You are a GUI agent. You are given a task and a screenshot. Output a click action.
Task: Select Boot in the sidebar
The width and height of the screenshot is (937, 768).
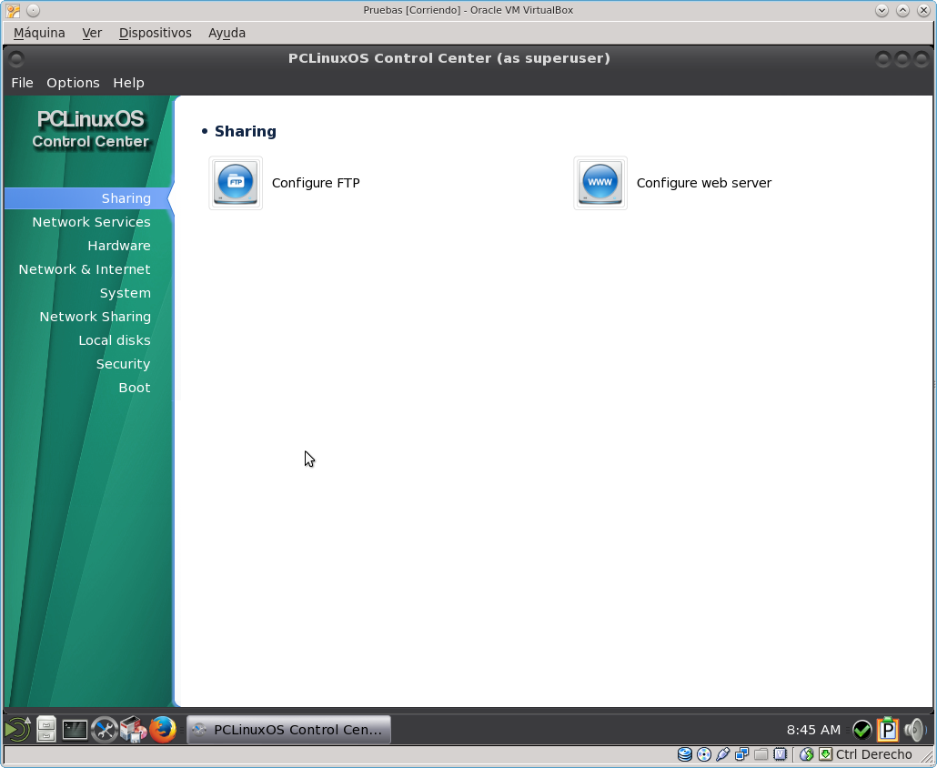pyautogui.click(x=134, y=388)
